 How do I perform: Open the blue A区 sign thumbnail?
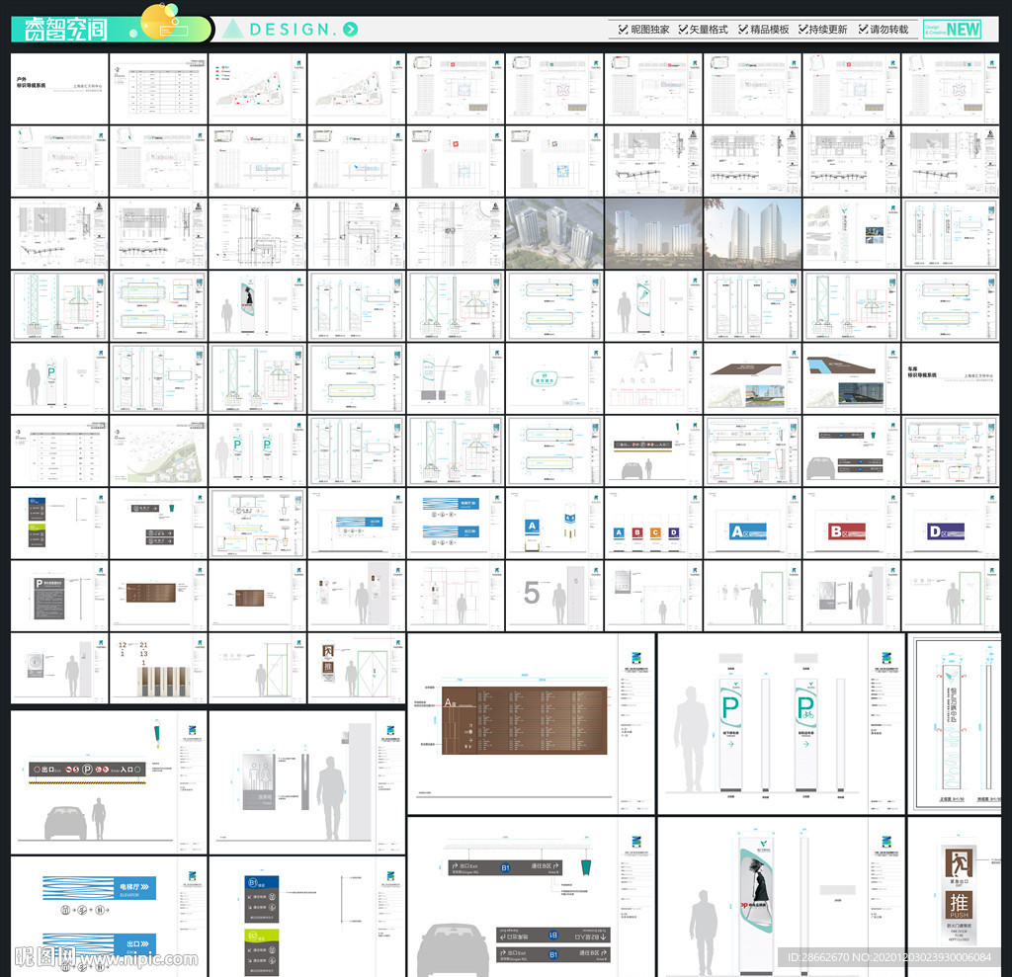tap(752, 524)
